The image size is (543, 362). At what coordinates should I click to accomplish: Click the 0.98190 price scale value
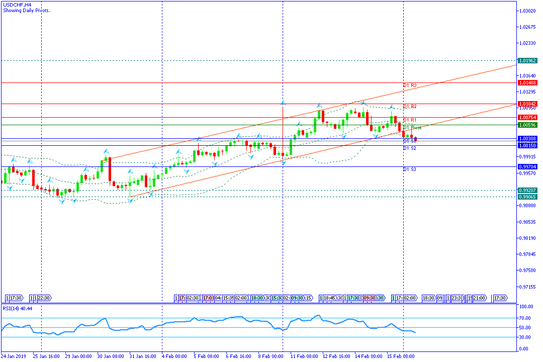pos(528,238)
